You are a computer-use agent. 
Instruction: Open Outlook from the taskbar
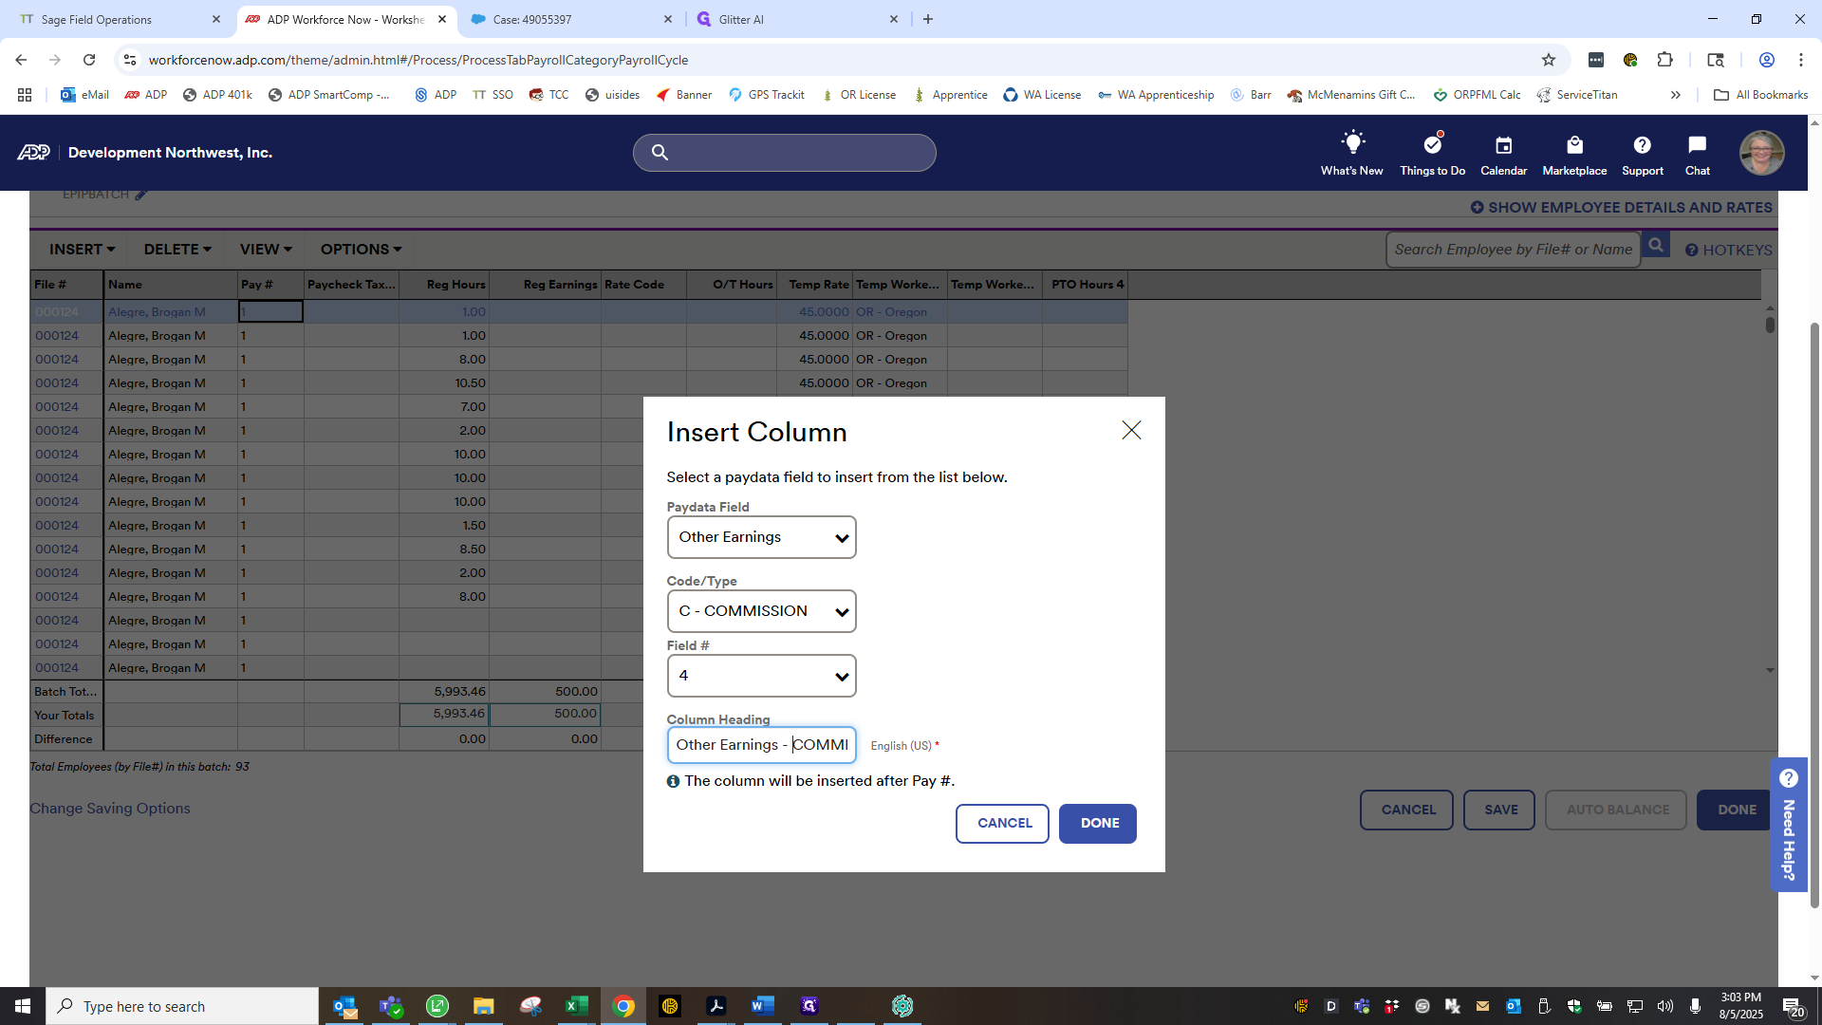click(345, 1006)
